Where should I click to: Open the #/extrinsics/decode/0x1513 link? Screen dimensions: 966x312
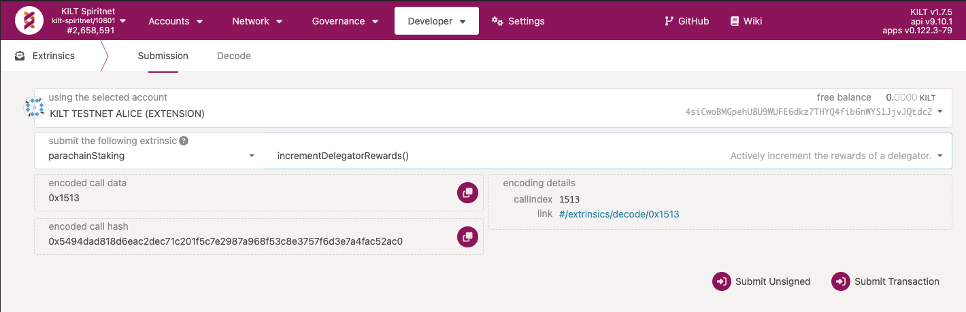(x=619, y=214)
